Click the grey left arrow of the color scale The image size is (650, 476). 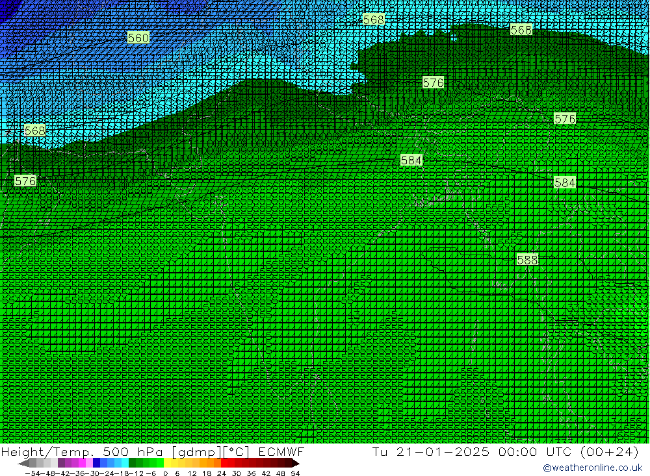23,464
